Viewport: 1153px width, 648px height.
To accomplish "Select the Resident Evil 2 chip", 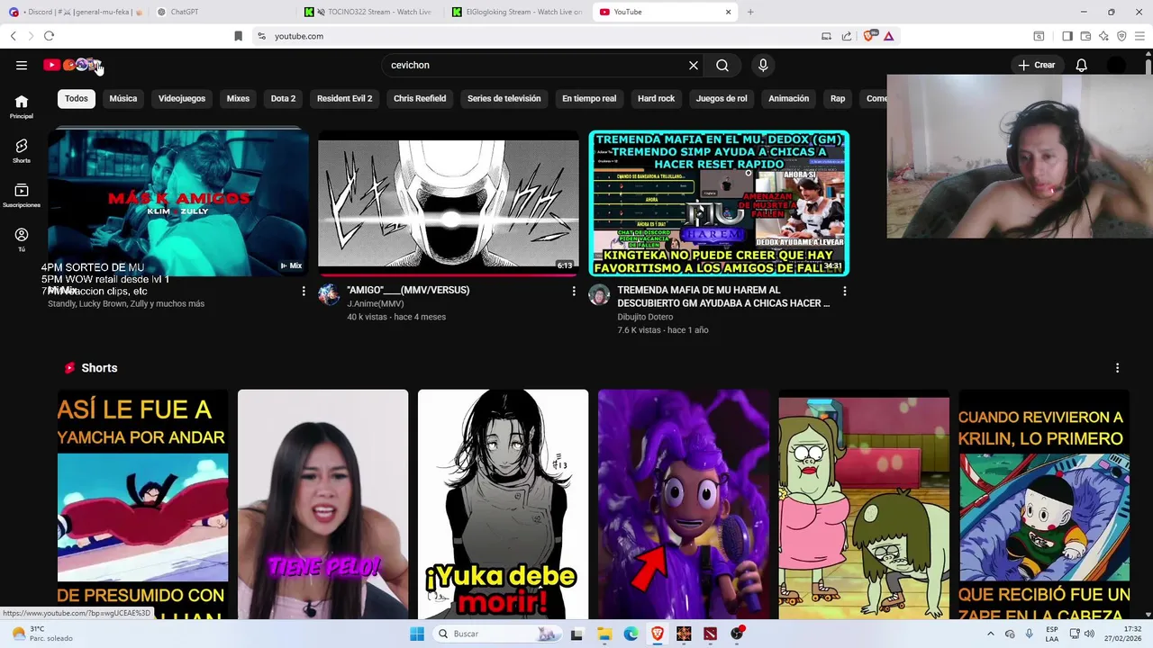I will point(344,98).
